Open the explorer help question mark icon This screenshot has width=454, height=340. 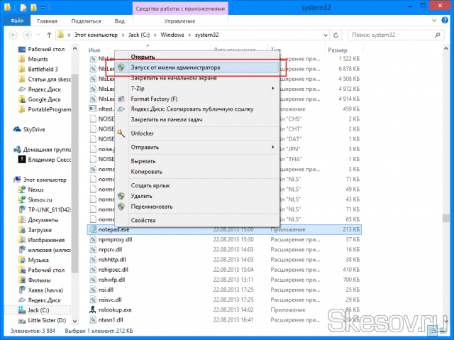[446, 21]
